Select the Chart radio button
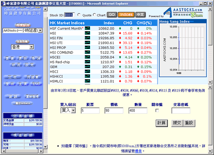This screenshot has width=214, height=155. 94,15
